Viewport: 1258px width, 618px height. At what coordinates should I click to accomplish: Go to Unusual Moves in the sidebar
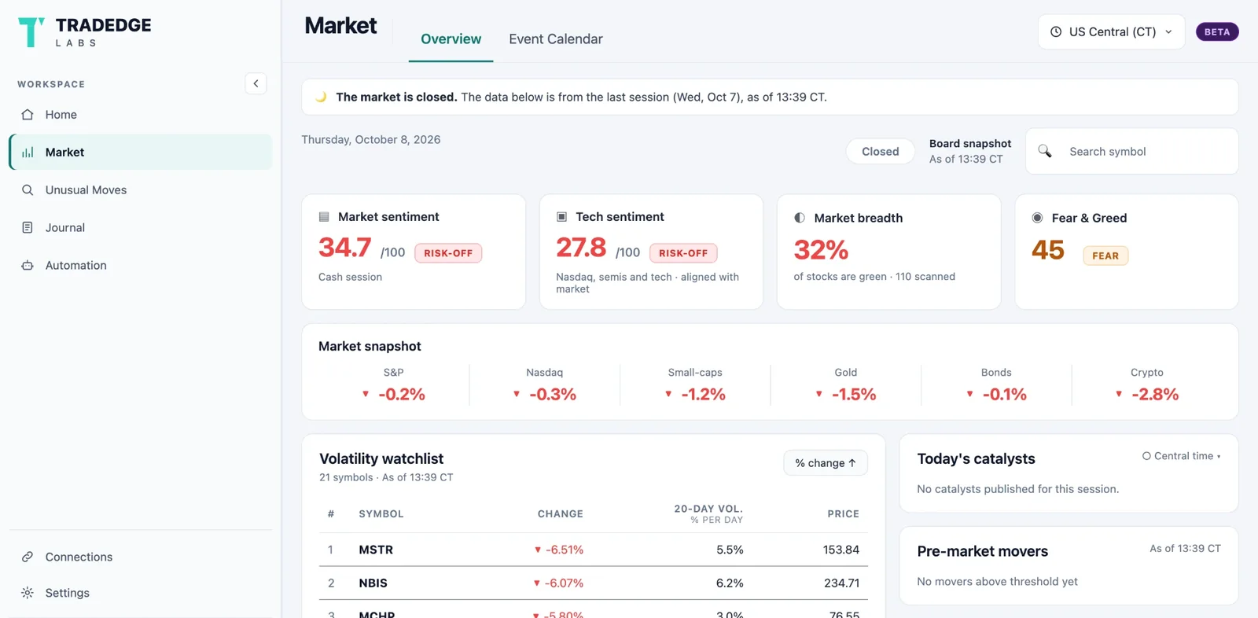tap(141, 190)
